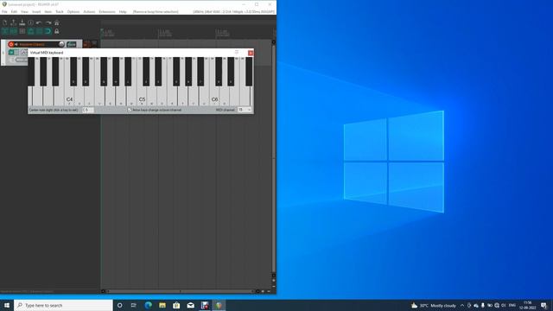This screenshot has height=311, width=553.
Task: Open the Track menu
Action: pyautogui.click(x=60, y=11)
